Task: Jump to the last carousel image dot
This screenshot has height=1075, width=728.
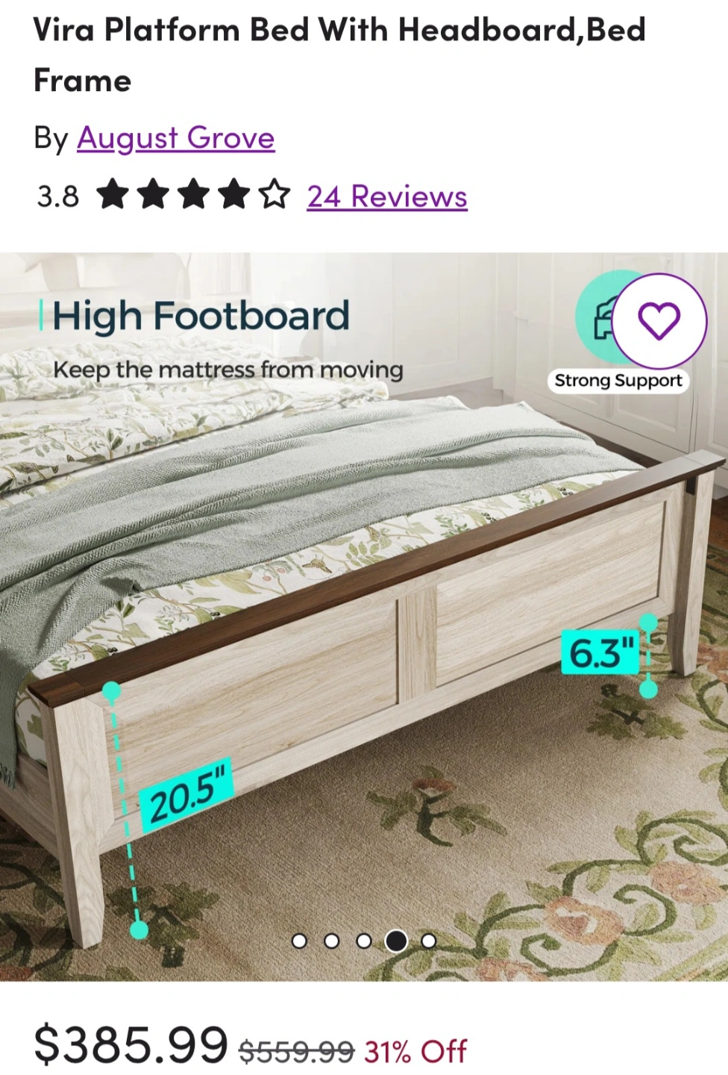Action: (x=429, y=941)
